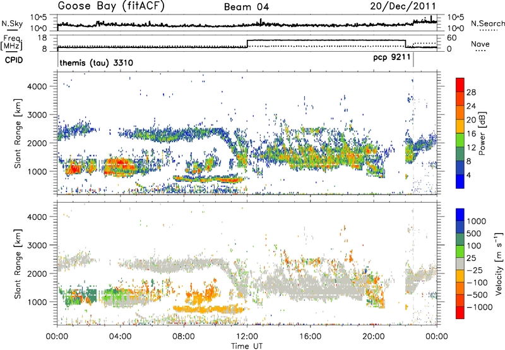
Task: Click the '28' power colorbar tick
Action: tap(471, 92)
